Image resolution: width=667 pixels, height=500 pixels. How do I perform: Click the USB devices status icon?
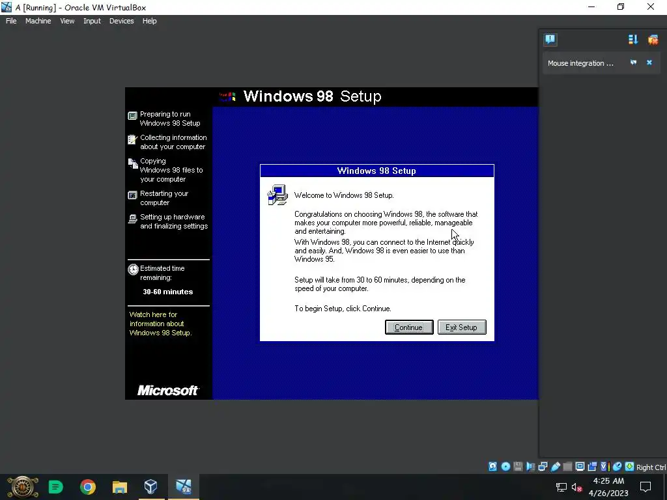pyautogui.click(x=555, y=466)
